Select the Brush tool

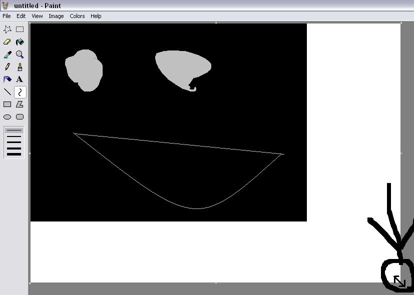tap(20, 67)
